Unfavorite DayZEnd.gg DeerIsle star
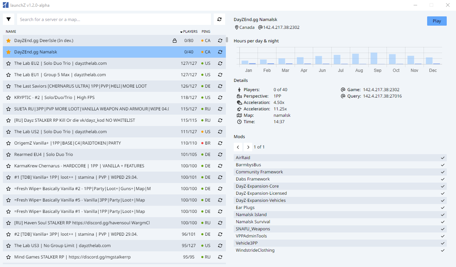This screenshot has height=267, width=456. pos(9,41)
